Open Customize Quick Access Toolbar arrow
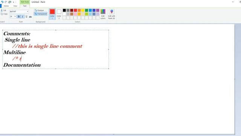Viewport: 241px width, 136px height. click(x=14, y=2)
